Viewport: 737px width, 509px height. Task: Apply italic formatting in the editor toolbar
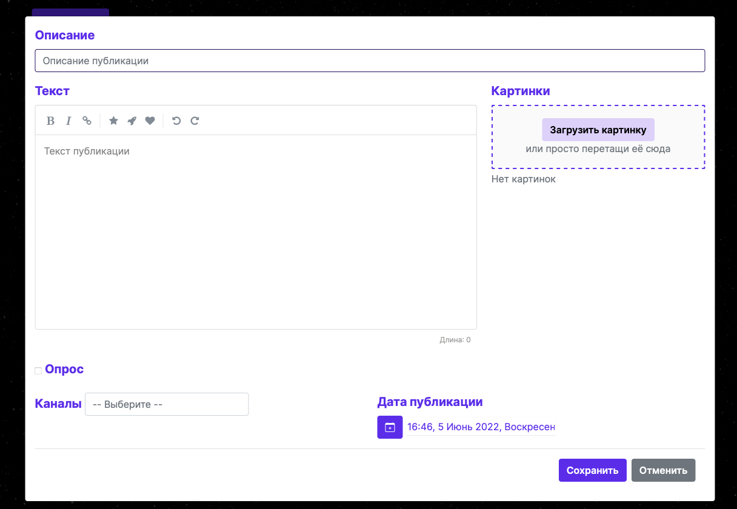point(68,121)
